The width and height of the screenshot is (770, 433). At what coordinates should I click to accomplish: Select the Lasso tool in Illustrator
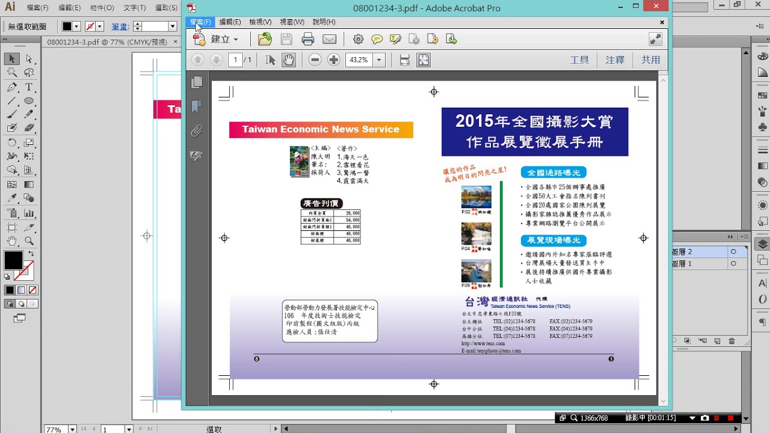point(29,73)
